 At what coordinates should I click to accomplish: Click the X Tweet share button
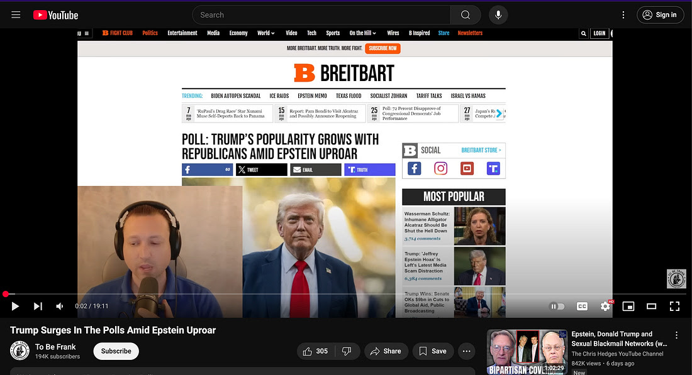coord(261,170)
